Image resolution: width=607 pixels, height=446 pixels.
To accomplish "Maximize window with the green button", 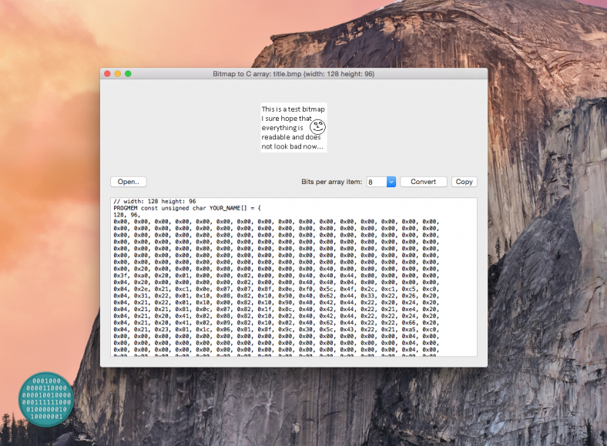I will [128, 74].
